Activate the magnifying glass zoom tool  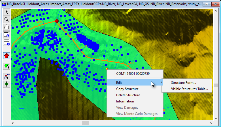coord(6,19)
